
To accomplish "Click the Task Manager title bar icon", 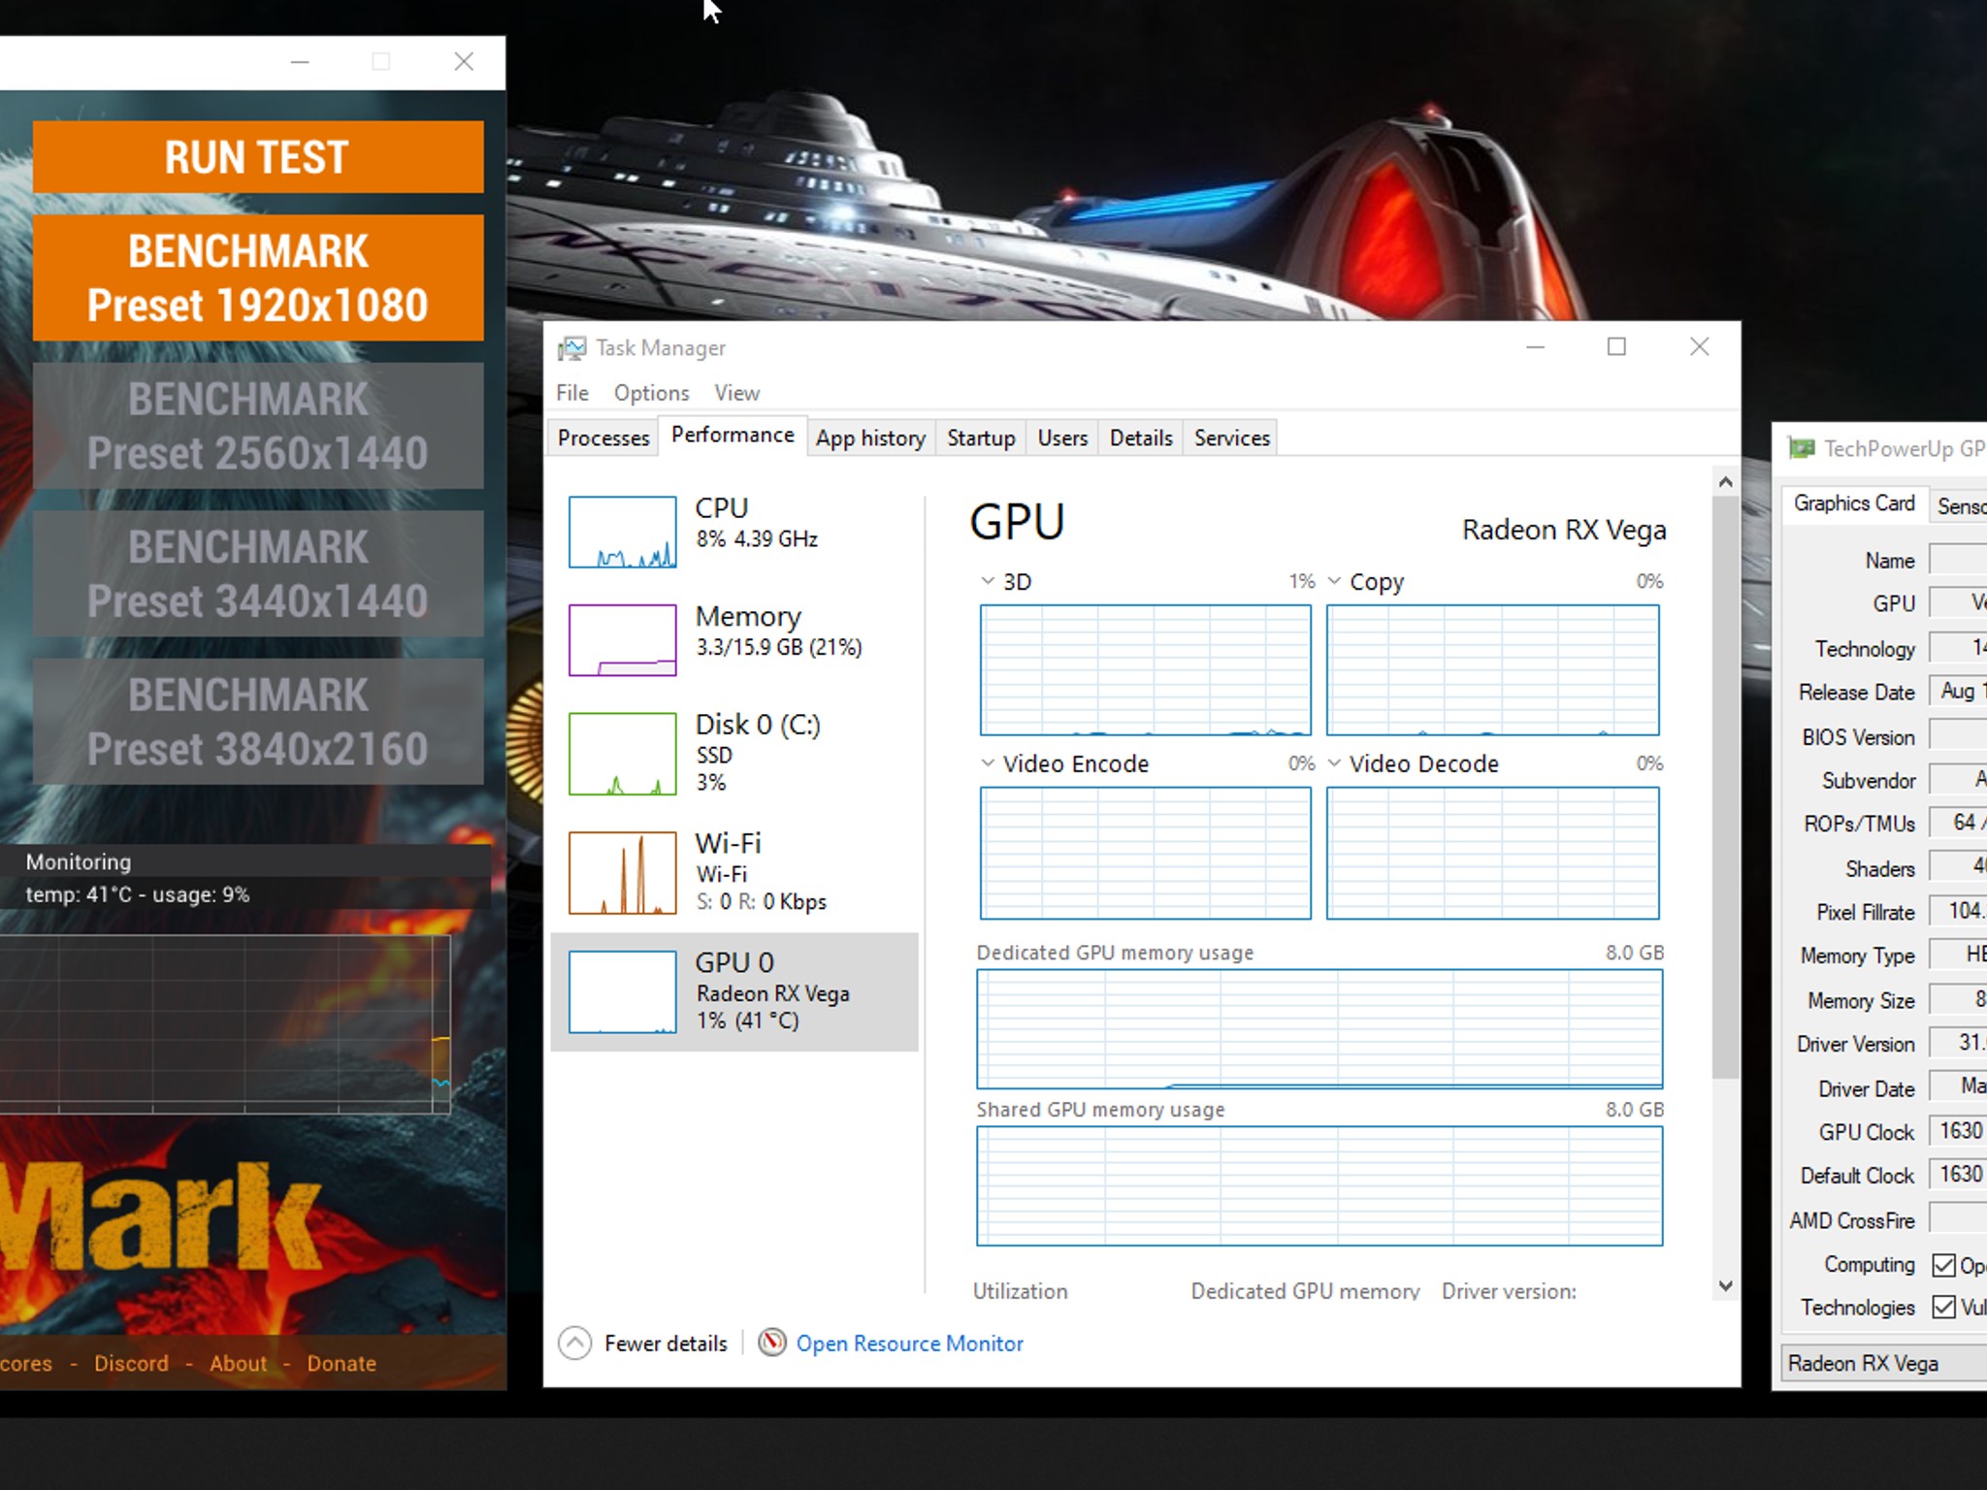I will 571,347.
